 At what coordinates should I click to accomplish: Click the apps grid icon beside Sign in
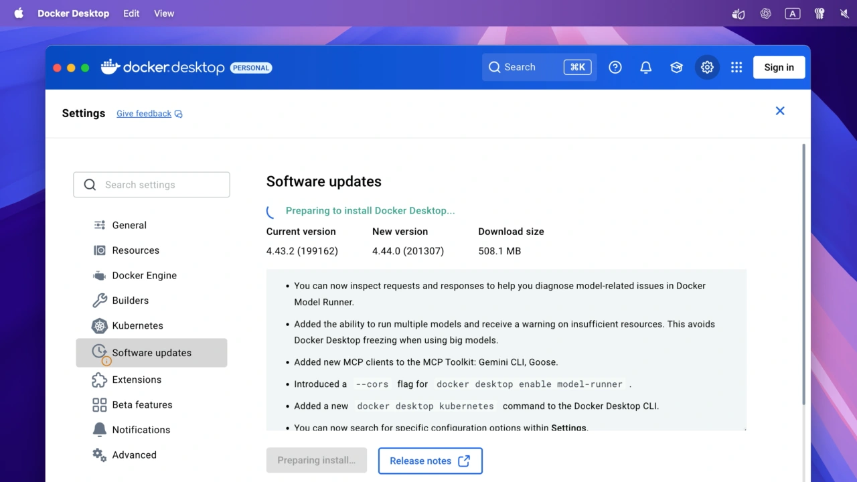tap(736, 67)
